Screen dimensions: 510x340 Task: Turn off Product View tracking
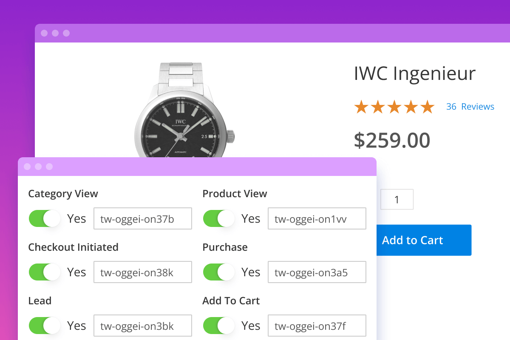(x=218, y=218)
